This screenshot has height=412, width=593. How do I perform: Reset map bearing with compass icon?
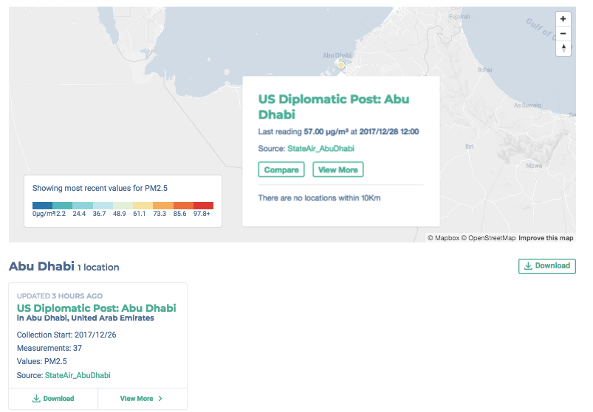(x=563, y=49)
